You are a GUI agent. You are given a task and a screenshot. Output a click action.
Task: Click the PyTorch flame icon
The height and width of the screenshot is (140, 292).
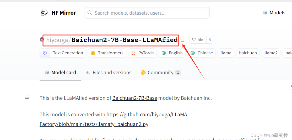133,53
